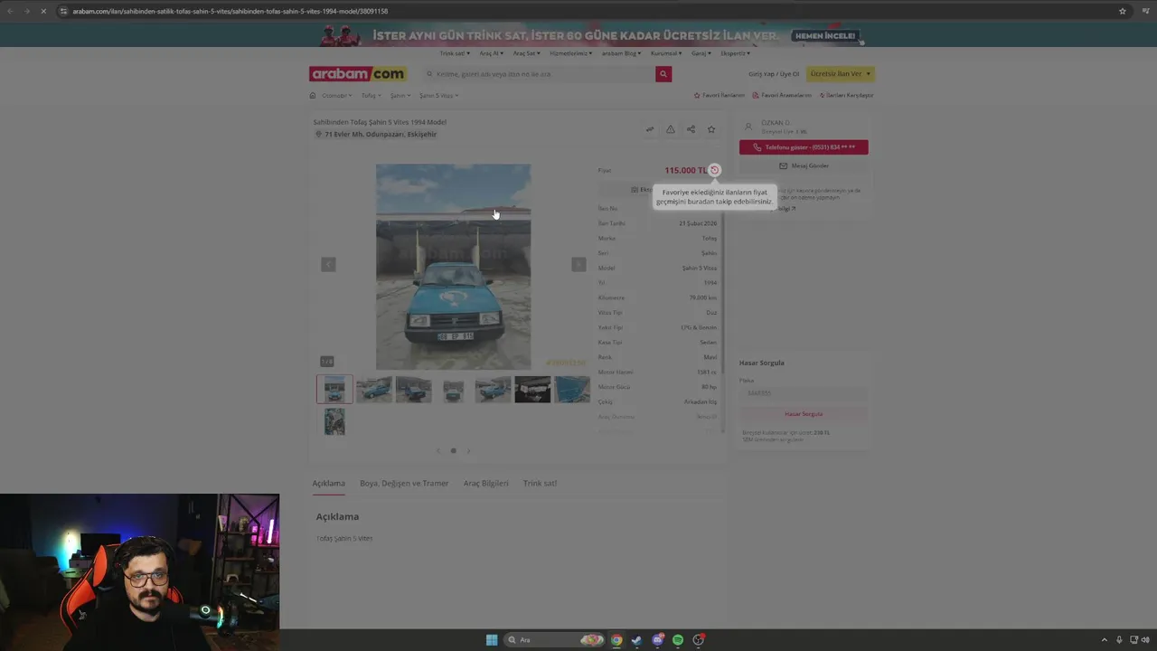
Task: Open the Tofaş breadcrumb dropdown
Action: [371, 95]
